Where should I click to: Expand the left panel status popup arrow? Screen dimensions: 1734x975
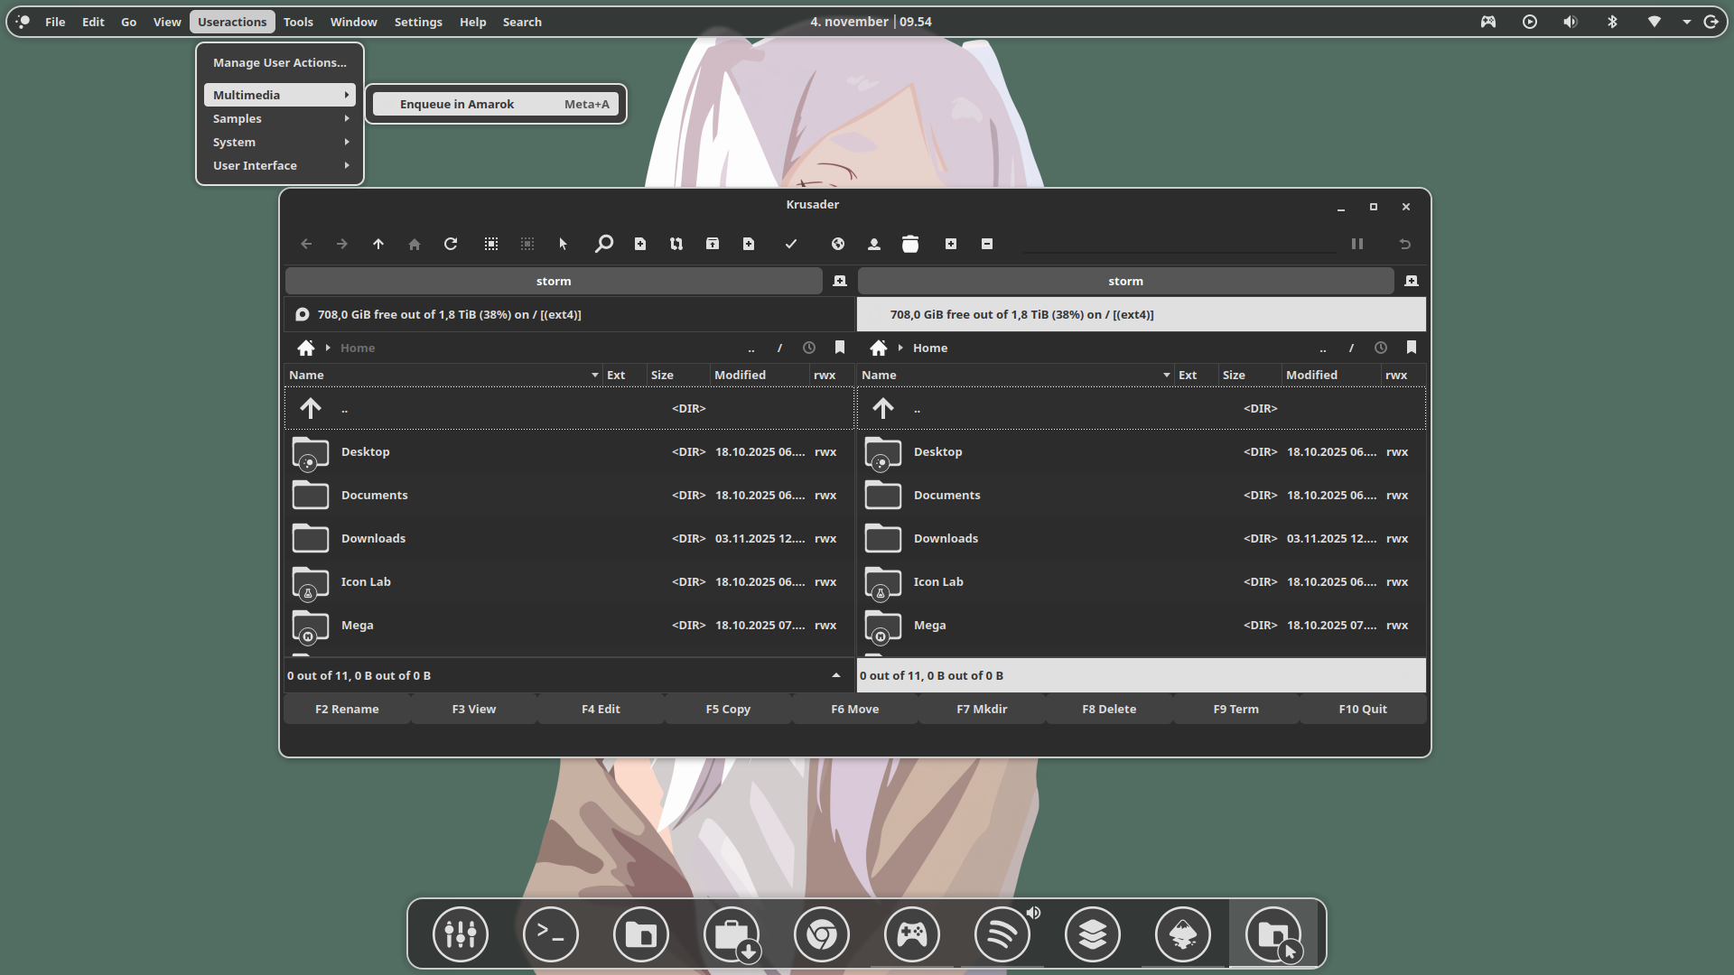point(836,675)
